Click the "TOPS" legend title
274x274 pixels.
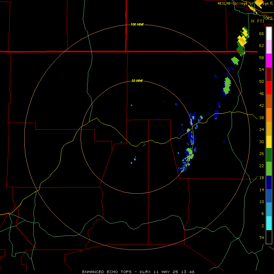(268, 18)
